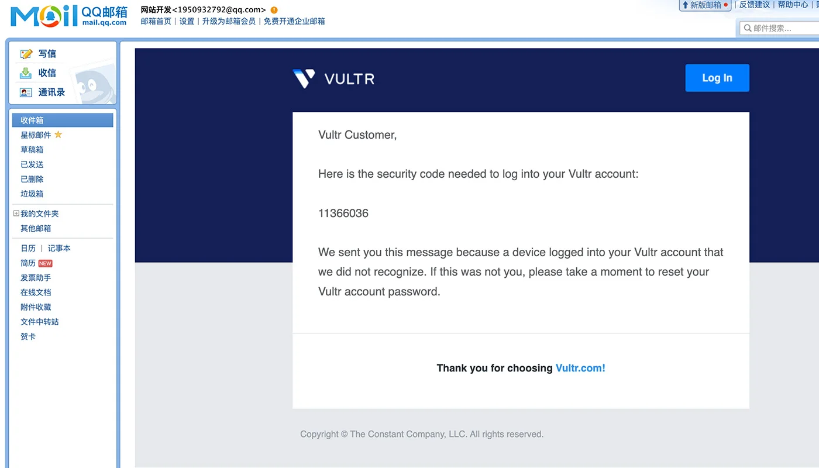This screenshot has width=819, height=468.
Task: Open the contacts (通讯录) icon
Action: click(x=25, y=92)
